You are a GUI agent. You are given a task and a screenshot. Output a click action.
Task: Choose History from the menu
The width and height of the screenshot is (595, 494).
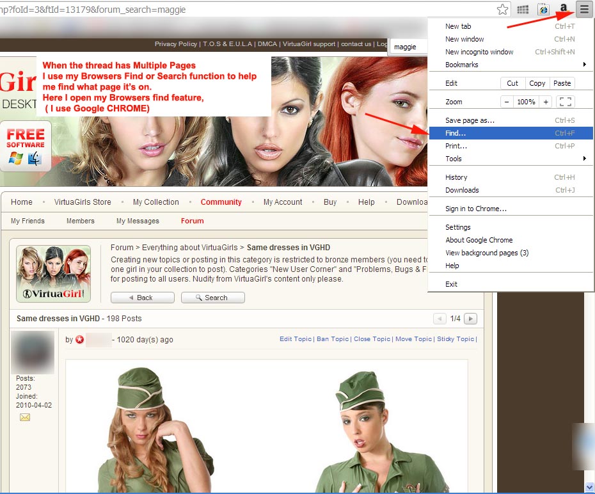(x=456, y=177)
